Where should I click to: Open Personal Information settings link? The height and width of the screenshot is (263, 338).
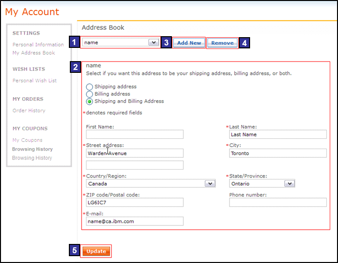click(x=38, y=44)
